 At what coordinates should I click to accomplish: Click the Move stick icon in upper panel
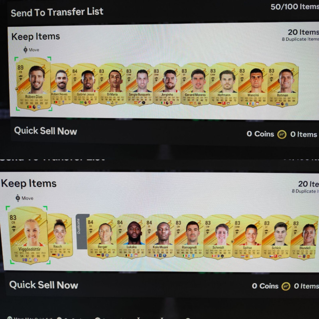tap(26, 49)
